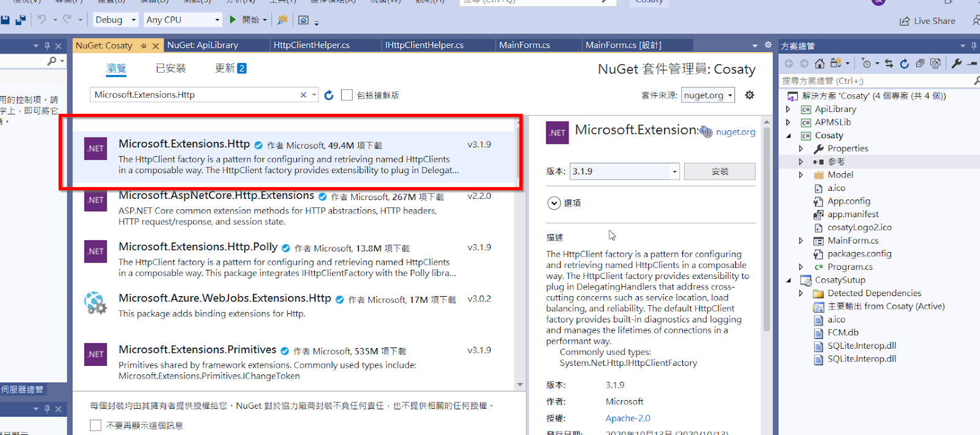Click the Switch Views icon in Solution Explorer
The height and width of the screenshot is (435, 980).
(x=836, y=63)
